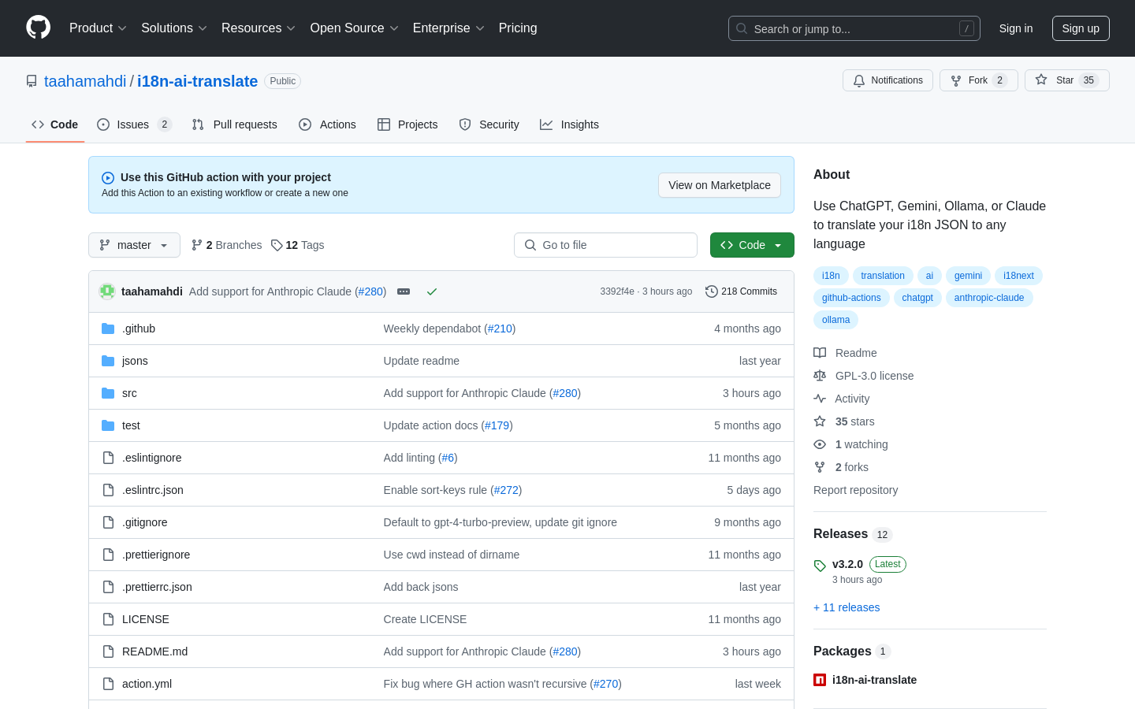Open the GitHub homepage logo
The image size is (1135, 709).
coord(38,28)
